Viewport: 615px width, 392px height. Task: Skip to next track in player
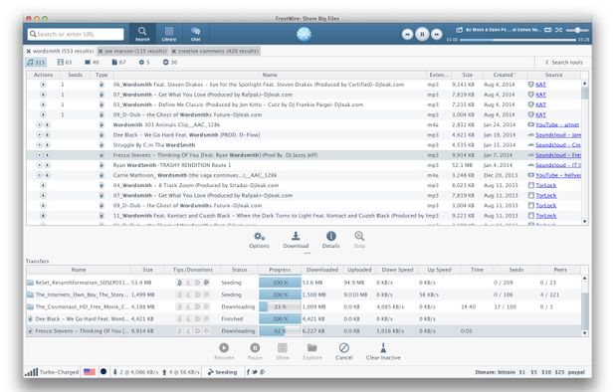[437, 35]
